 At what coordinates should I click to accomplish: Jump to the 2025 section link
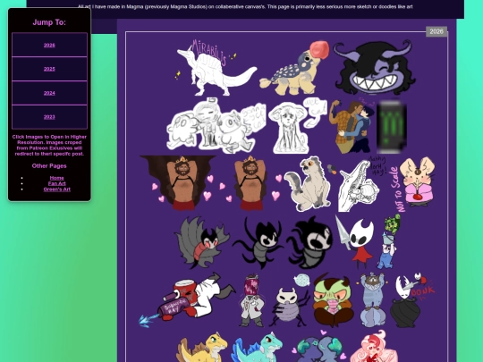click(x=49, y=69)
